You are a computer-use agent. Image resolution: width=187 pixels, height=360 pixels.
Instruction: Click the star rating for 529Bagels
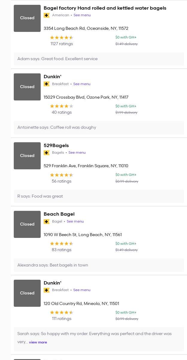(x=62, y=175)
